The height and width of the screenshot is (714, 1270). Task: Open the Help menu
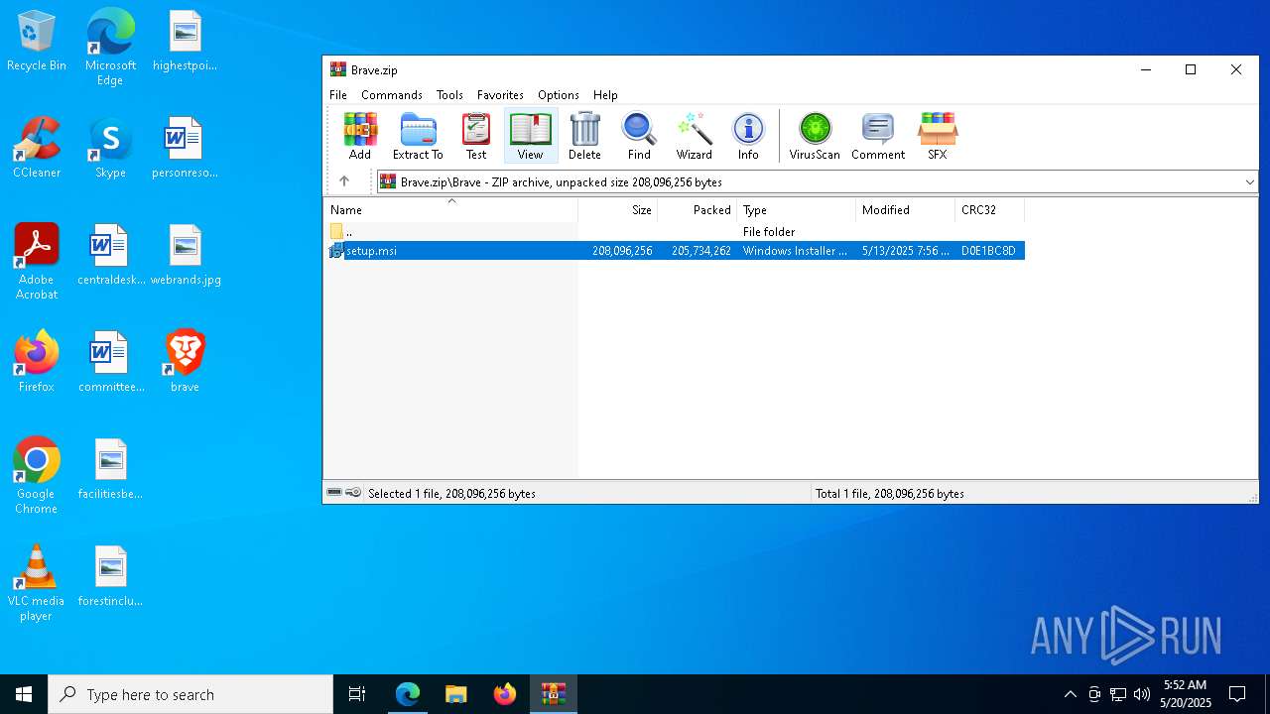605,95
